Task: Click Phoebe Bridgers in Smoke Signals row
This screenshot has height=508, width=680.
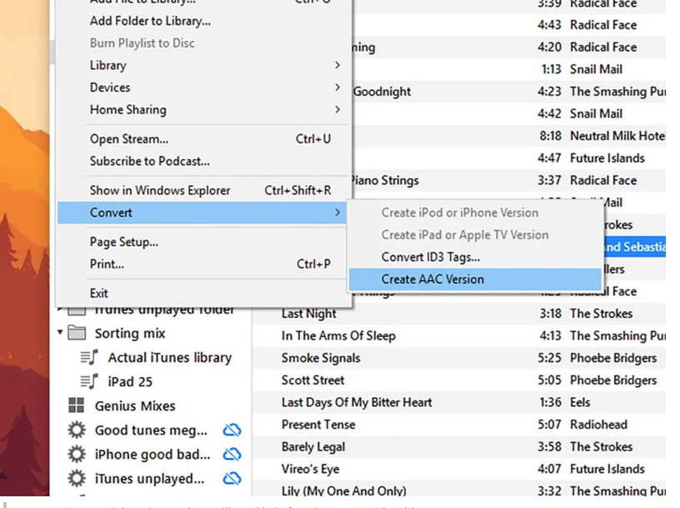Action: 613,358
